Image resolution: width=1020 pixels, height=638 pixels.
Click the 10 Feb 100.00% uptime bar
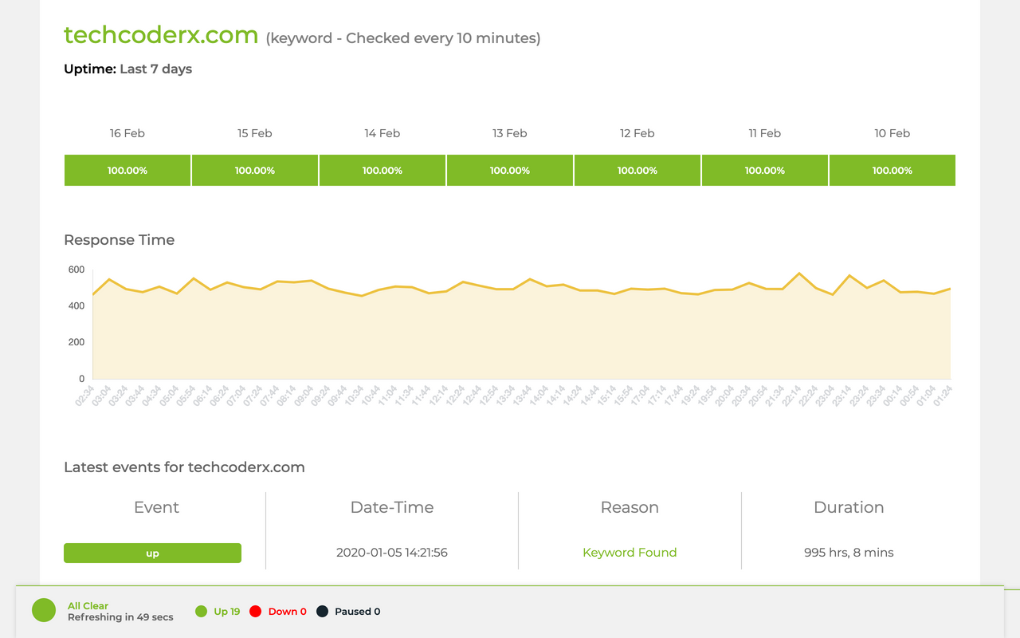(x=892, y=171)
